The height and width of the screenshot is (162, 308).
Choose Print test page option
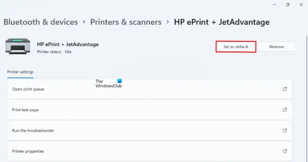(150, 110)
